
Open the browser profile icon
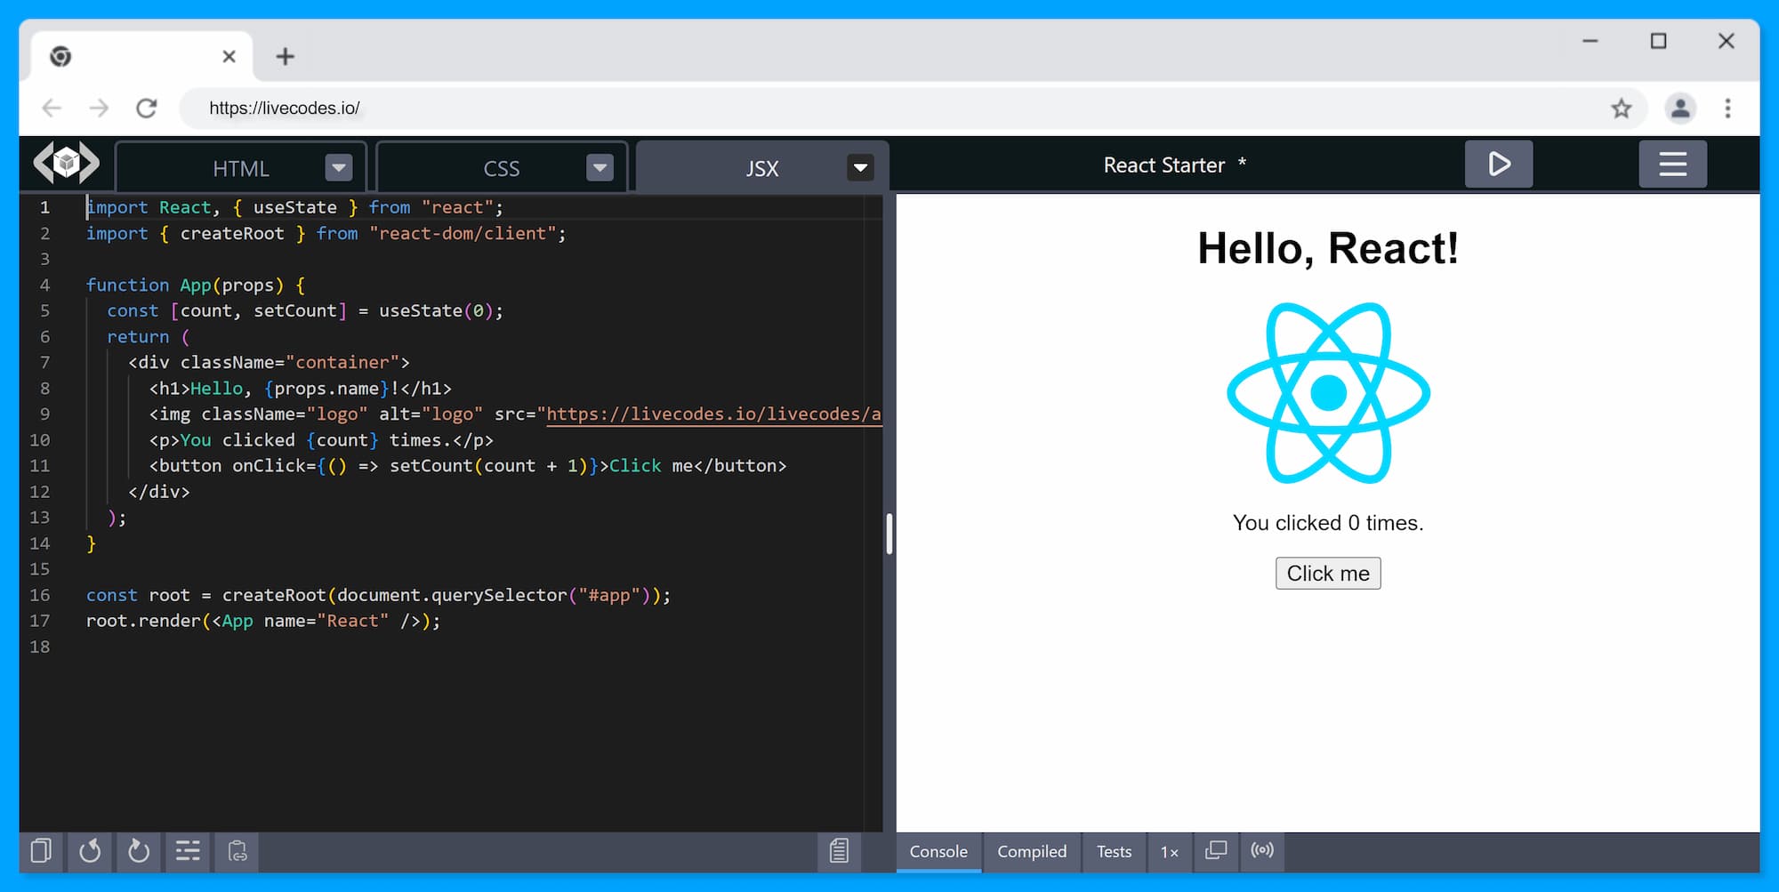(x=1680, y=108)
